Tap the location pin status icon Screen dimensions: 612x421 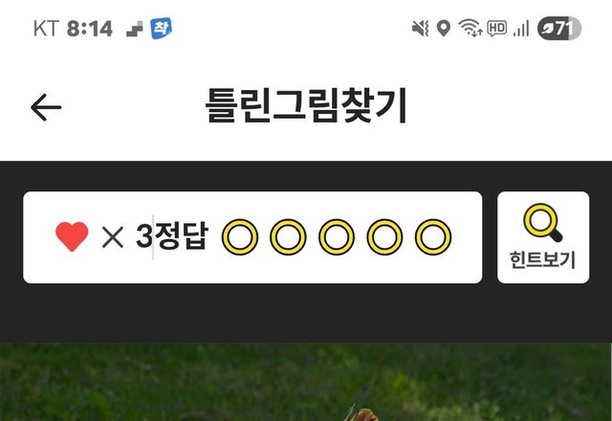(444, 29)
